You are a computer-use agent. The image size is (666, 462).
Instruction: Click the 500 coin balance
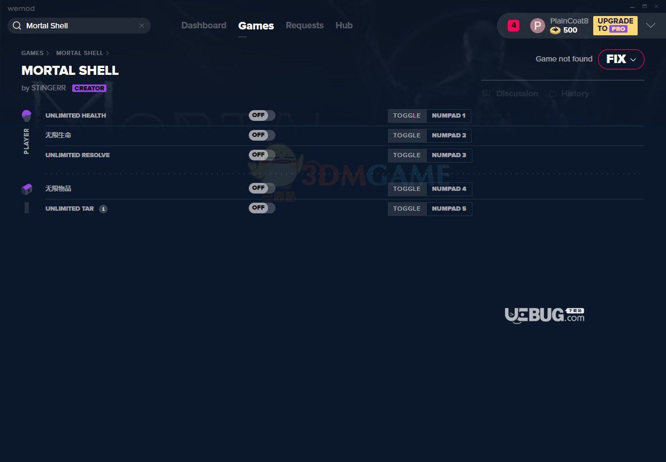pos(570,30)
